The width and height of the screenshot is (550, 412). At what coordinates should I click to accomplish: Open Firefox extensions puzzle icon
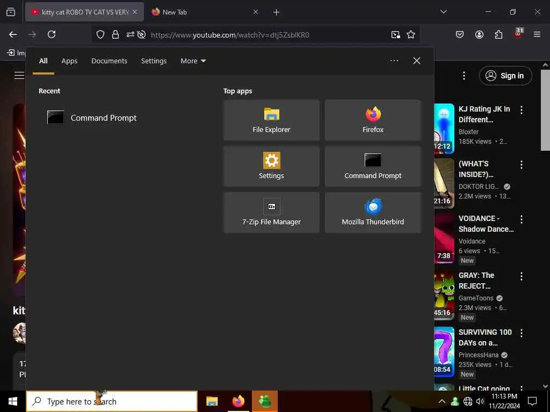click(x=498, y=34)
